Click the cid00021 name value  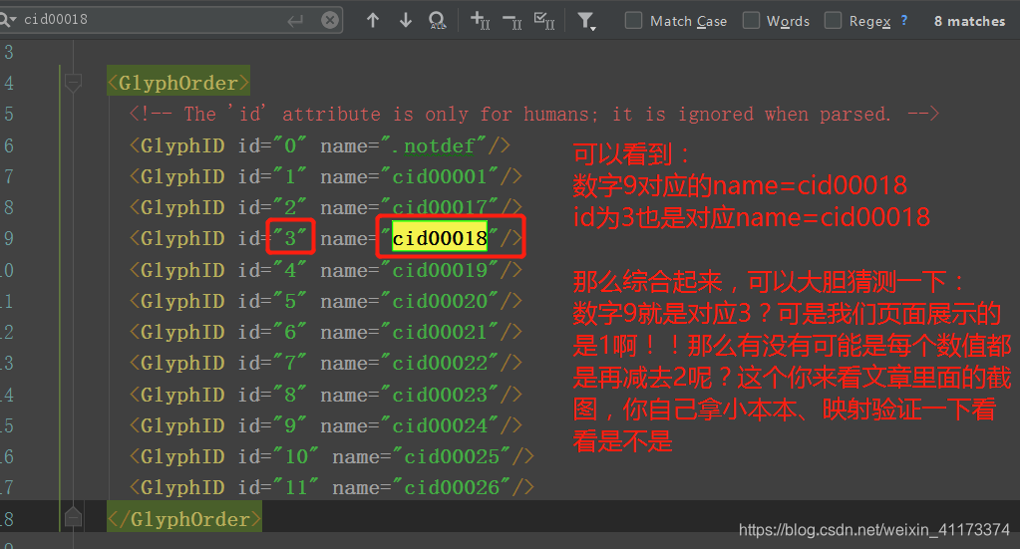440,332
